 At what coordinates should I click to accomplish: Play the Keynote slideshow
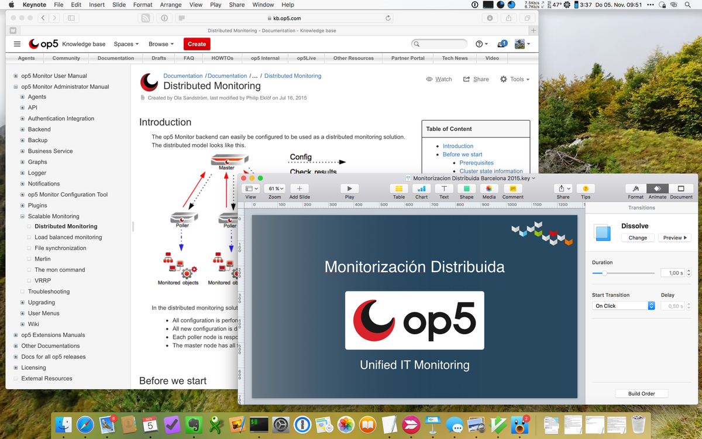[349, 188]
